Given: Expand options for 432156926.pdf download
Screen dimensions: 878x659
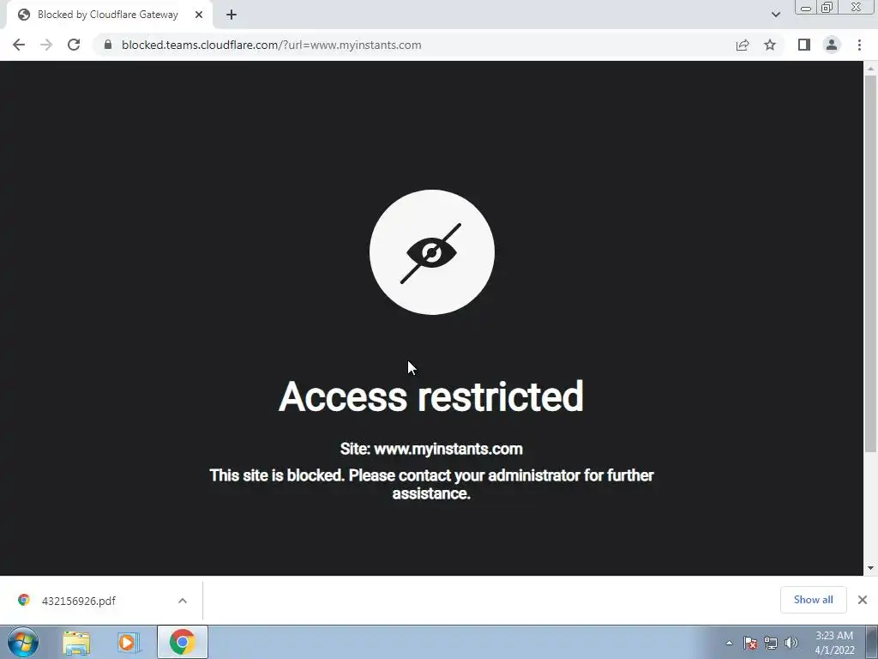Looking at the screenshot, I should tap(183, 601).
